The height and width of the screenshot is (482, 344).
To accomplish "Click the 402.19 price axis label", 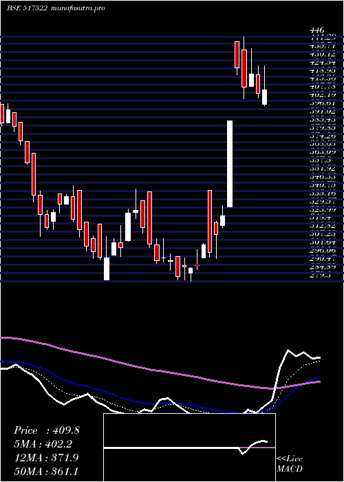I will pyautogui.click(x=323, y=95).
